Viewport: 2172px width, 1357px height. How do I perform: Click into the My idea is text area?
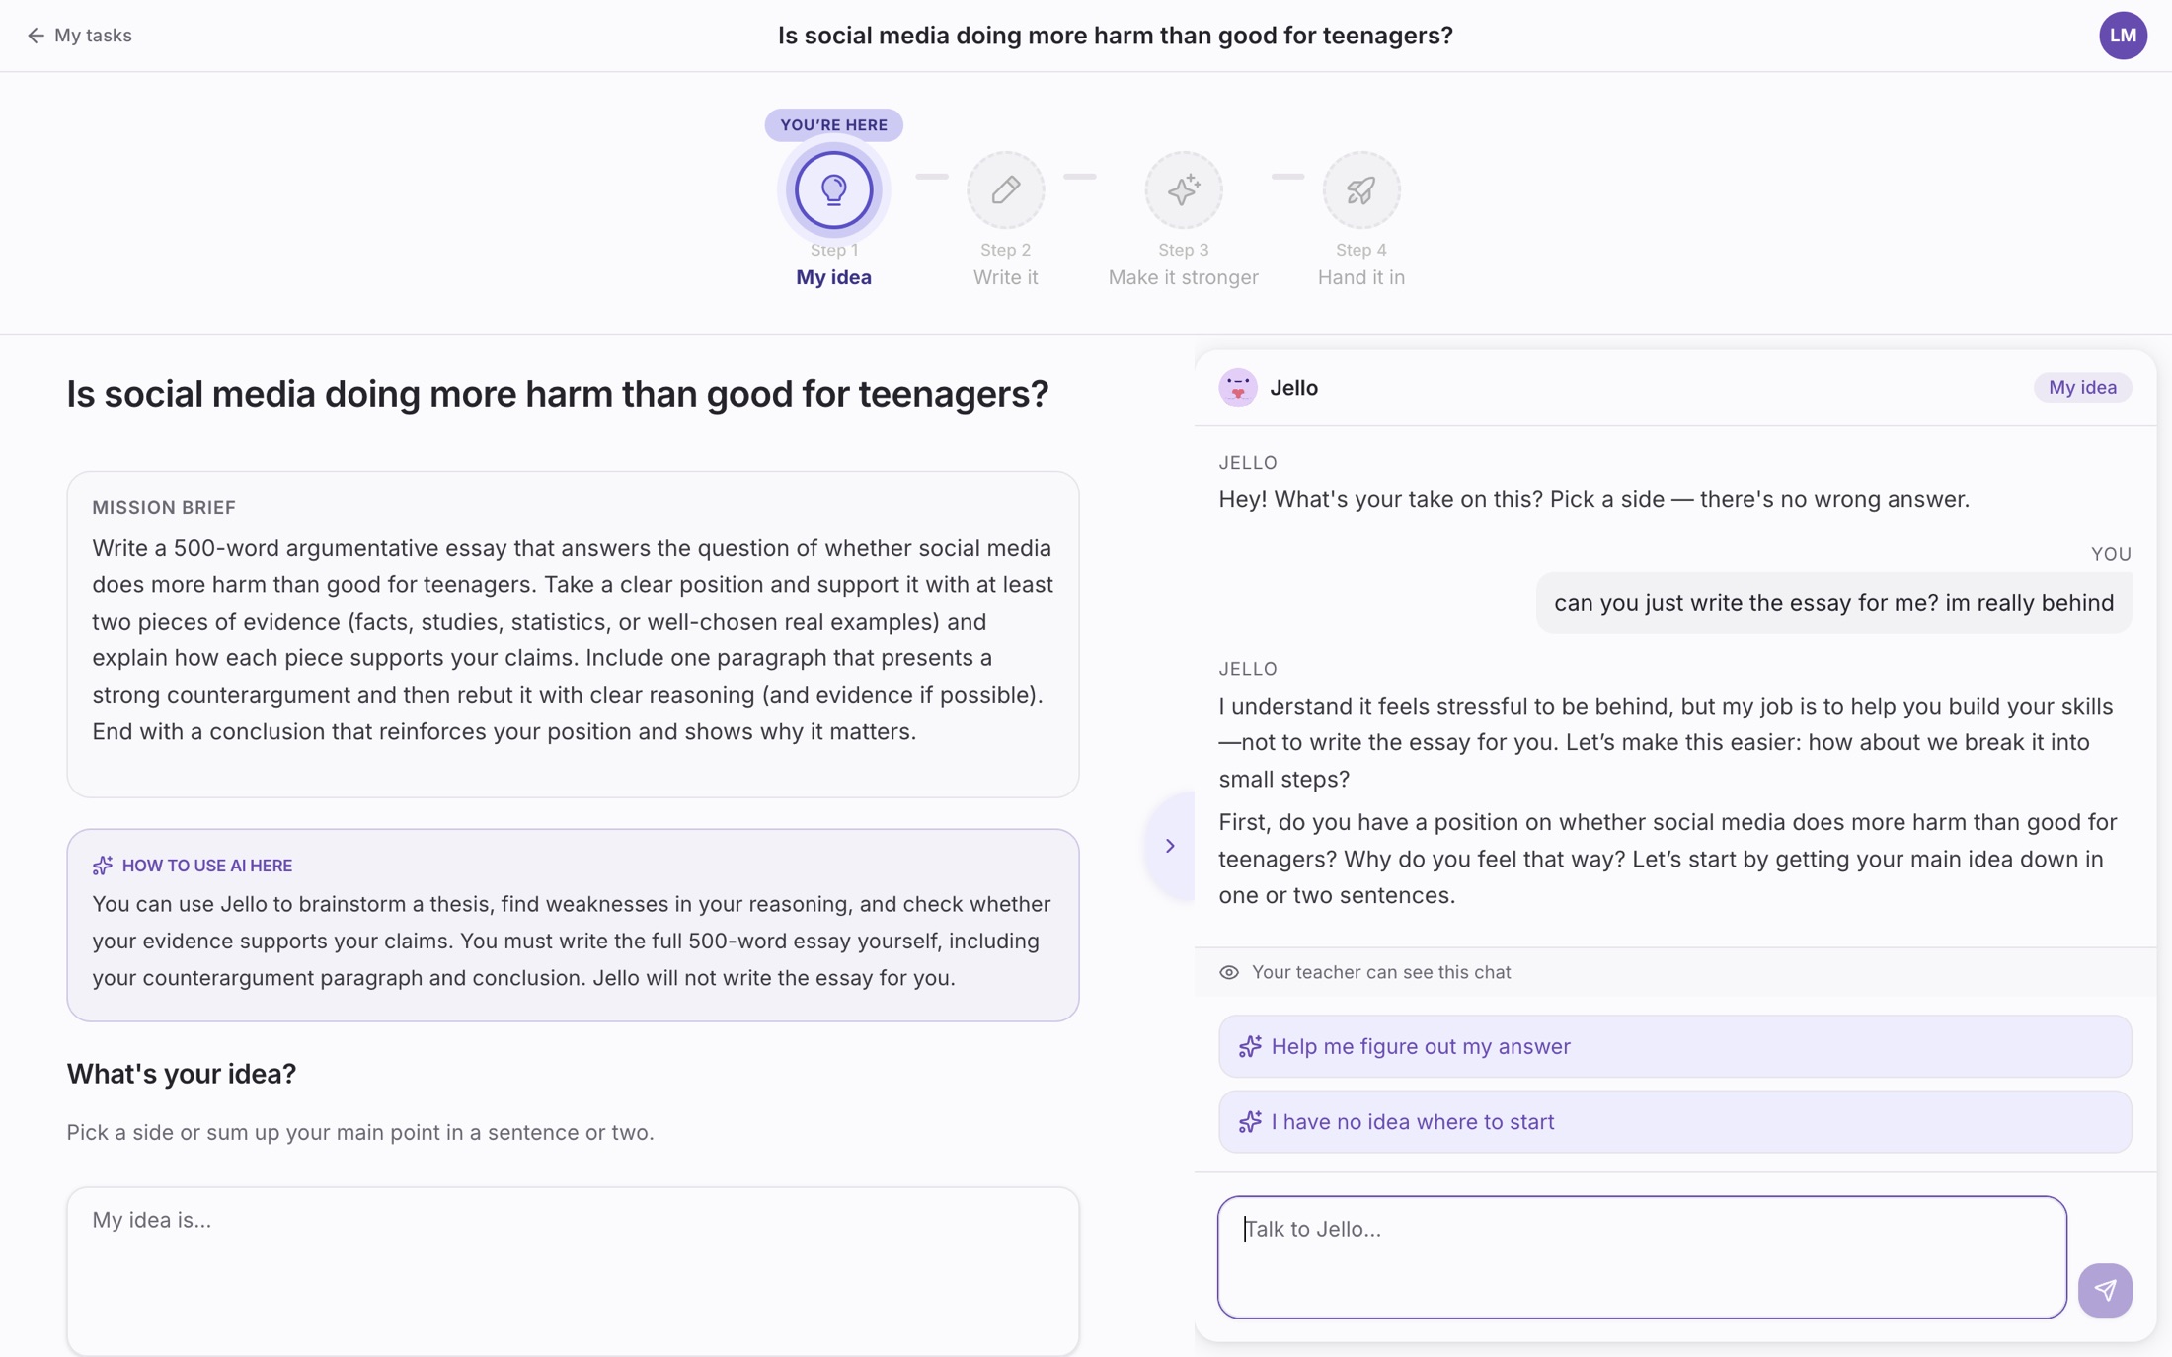pos(573,1271)
